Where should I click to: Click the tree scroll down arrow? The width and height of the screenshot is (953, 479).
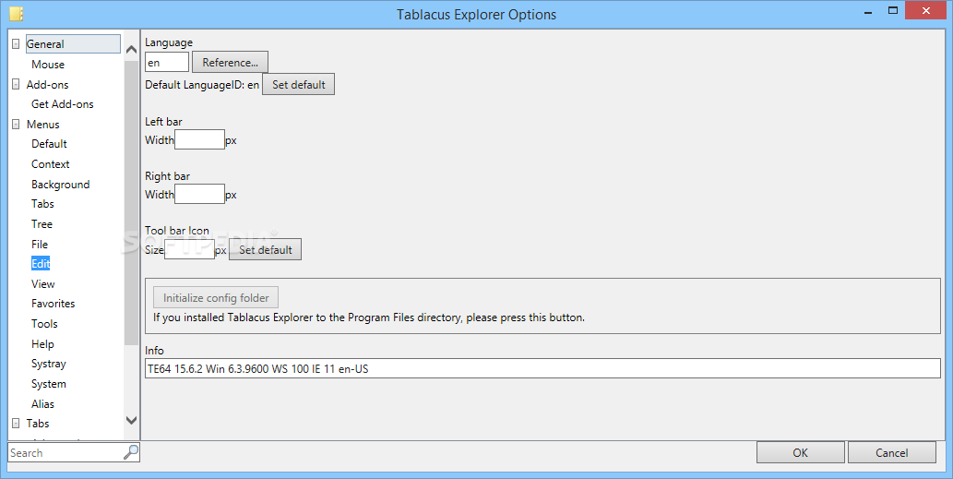click(x=131, y=420)
